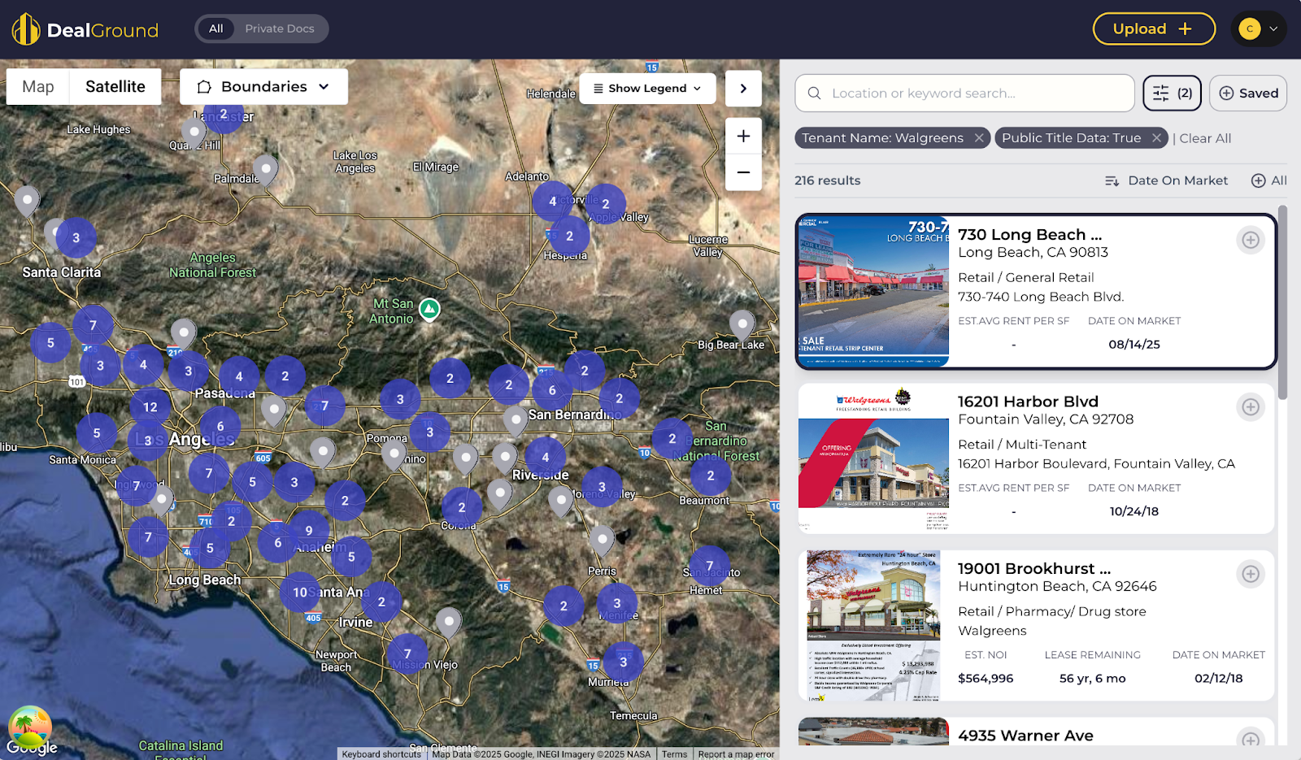The image size is (1301, 760).
Task: Click the cluster marker 2 at Lancaster
Action: click(x=224, y=115)
